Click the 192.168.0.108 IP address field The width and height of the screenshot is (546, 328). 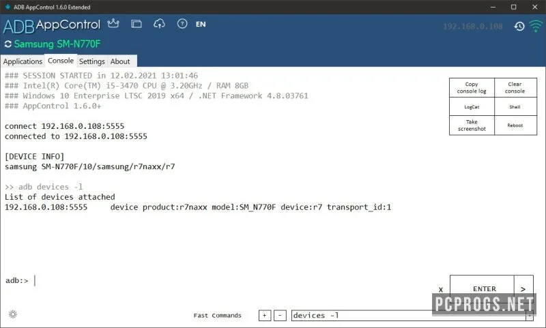click(472, 27)
